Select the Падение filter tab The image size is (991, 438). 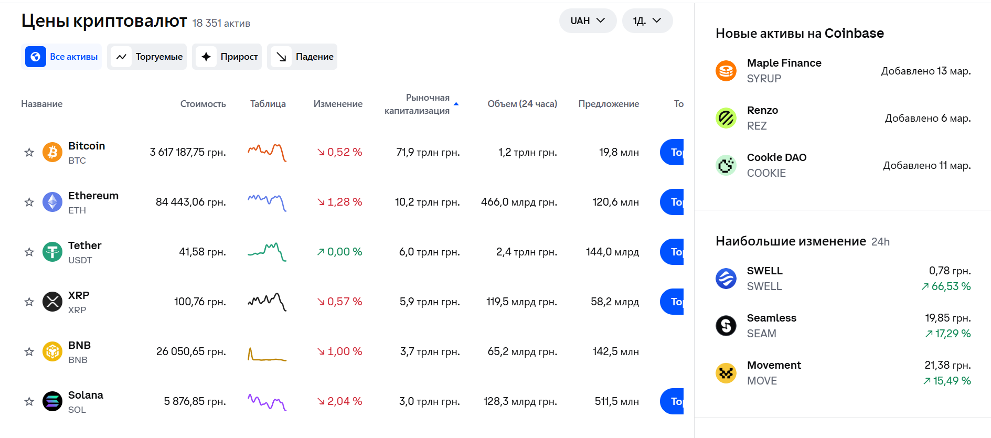[x=302, y=57]
